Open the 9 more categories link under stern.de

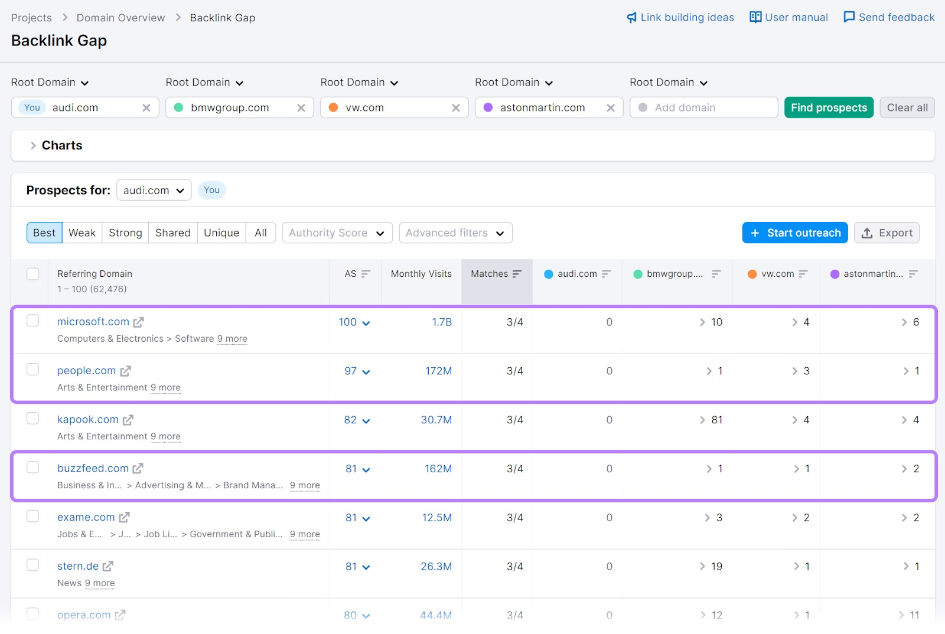(100, 583)
